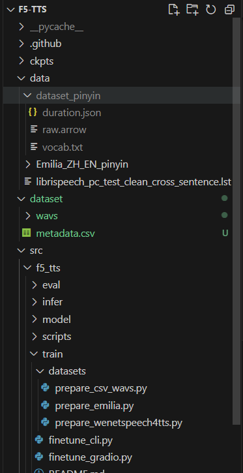Refresh the Explorer tree

coord(211,10)
